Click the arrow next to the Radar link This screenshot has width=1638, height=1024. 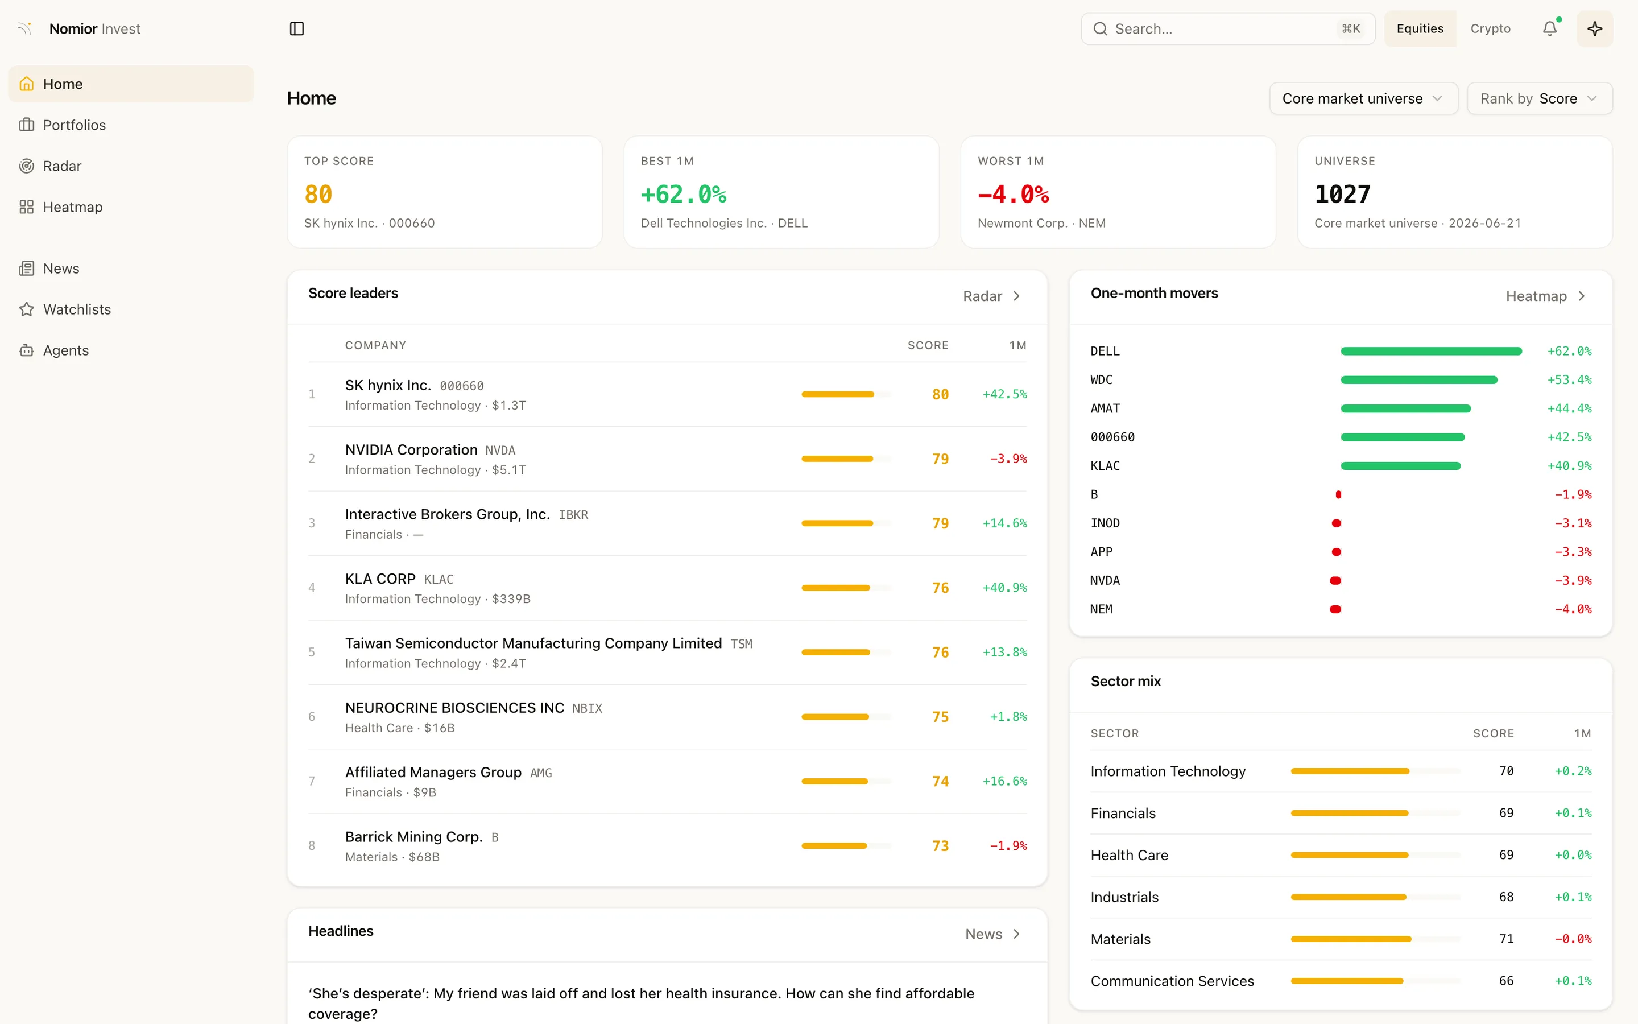[x=1017, y=296]
